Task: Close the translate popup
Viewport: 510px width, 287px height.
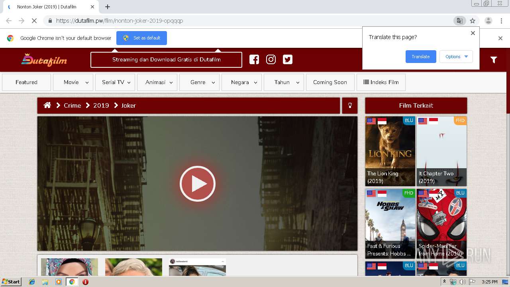Action: point(473,33)
